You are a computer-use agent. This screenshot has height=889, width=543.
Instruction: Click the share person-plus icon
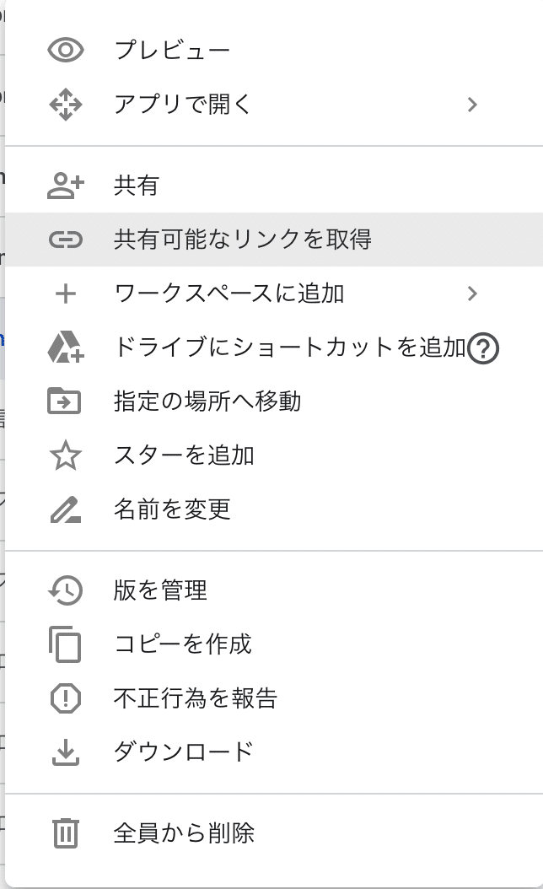point(65,186)
